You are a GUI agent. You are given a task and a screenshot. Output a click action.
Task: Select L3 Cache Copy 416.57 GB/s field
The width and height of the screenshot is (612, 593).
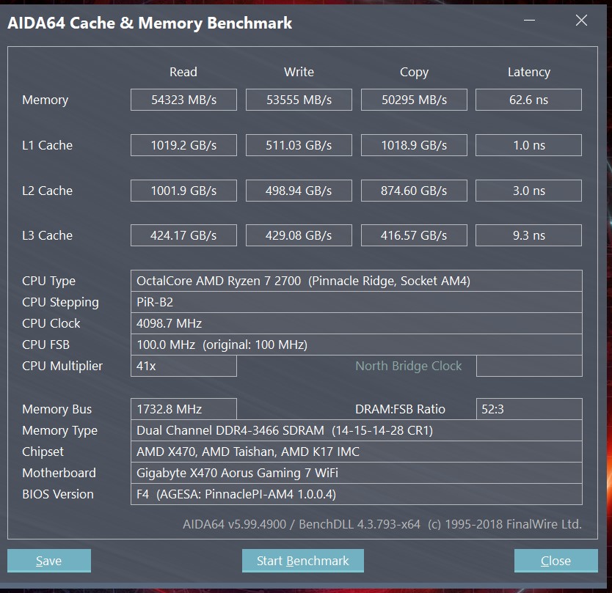coord(414,235)
